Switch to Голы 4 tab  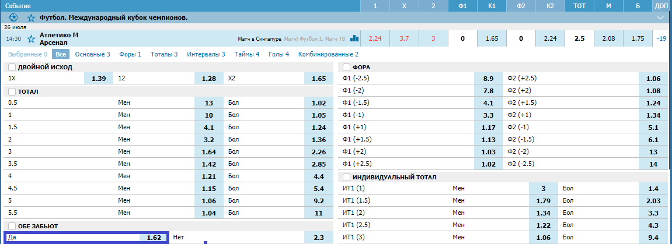tap(278, 54)
